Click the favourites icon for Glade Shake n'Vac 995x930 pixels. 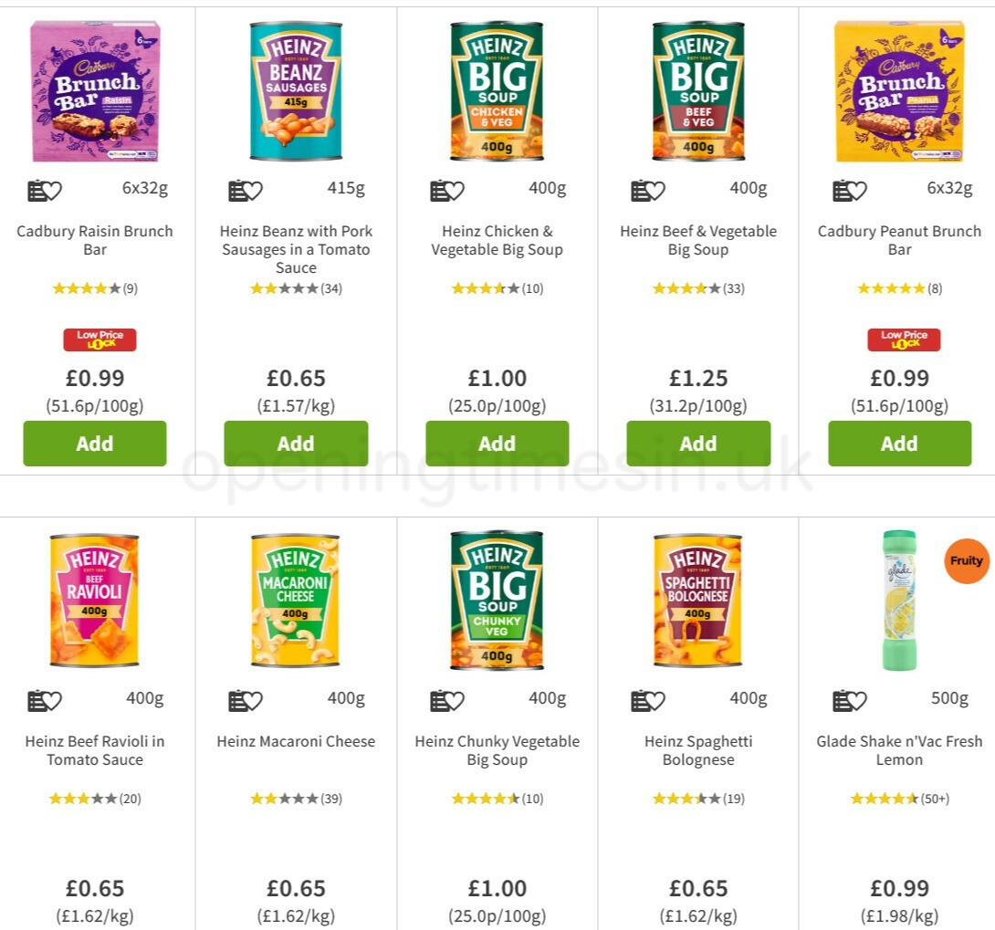pyautogui.click(x=849, y=700)
